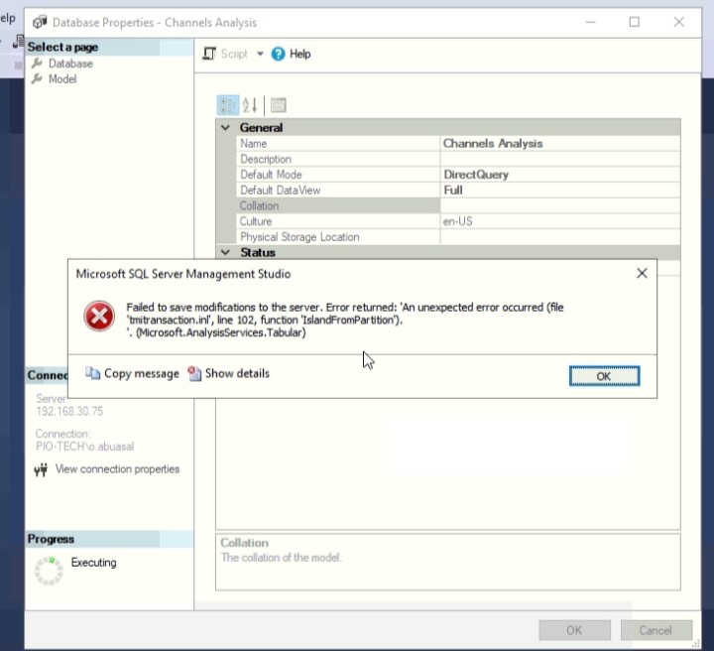
Task: Select the Culture property row
Action: (458, 221)
